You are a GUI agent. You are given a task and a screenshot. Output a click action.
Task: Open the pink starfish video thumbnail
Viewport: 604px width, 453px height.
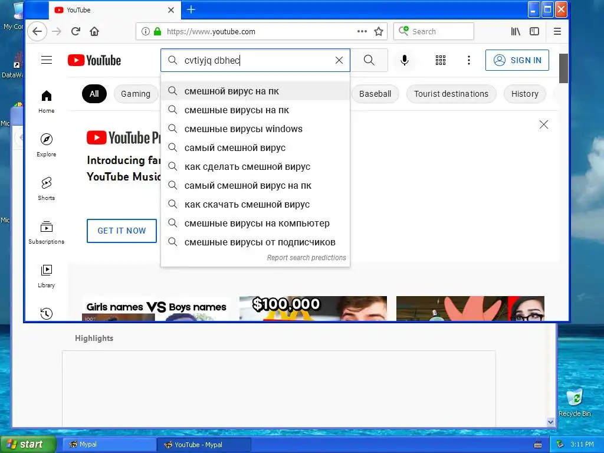click(470, 308)
